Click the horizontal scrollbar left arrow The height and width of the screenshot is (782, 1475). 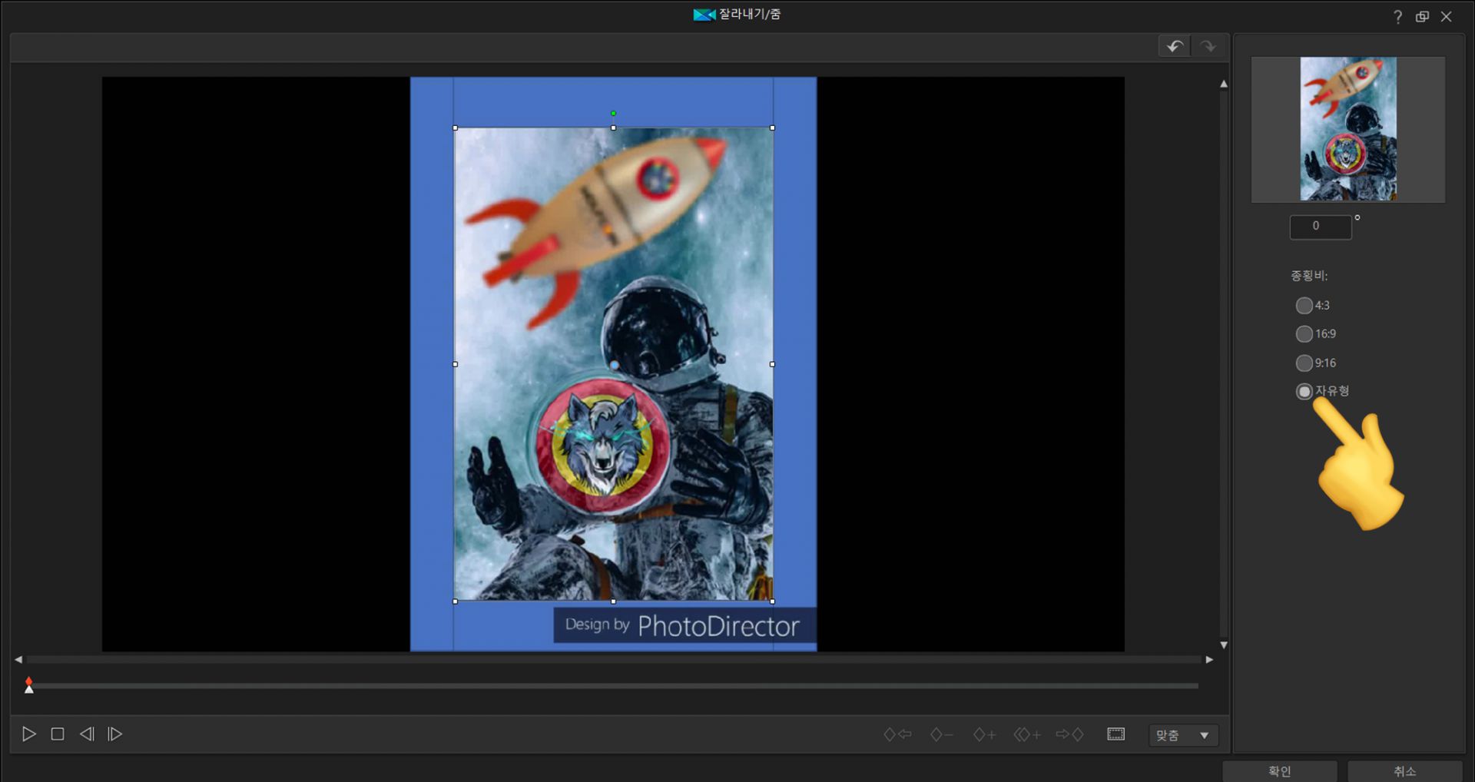pos(18,660)
